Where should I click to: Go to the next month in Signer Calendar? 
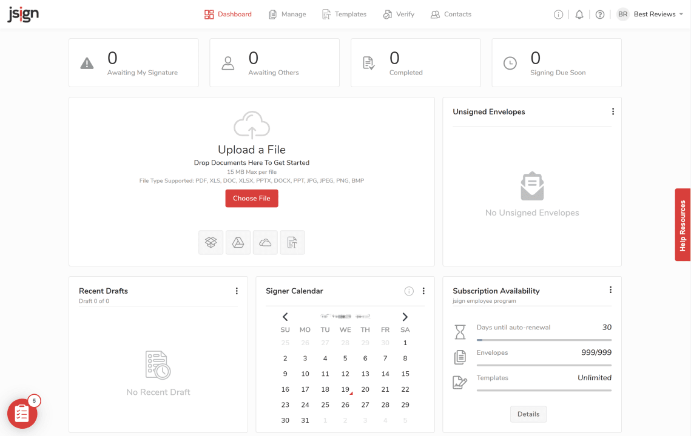405,317
